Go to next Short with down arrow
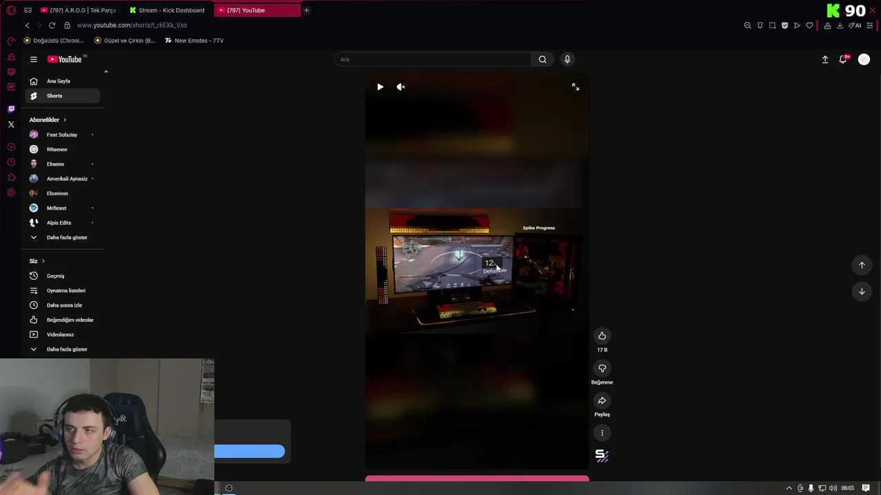The width and height of the screenshot is (881, 495). 862,291
